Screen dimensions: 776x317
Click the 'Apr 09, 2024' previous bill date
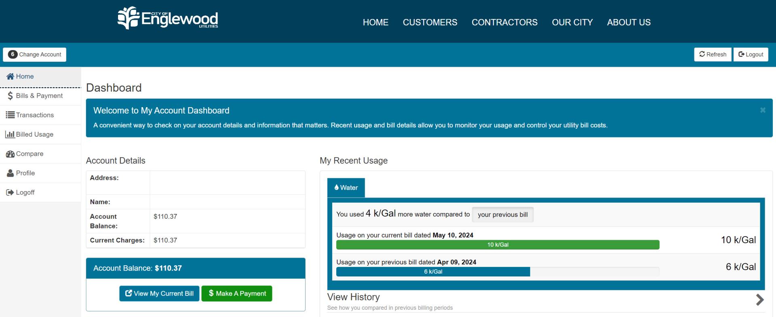tap(457, 262)
